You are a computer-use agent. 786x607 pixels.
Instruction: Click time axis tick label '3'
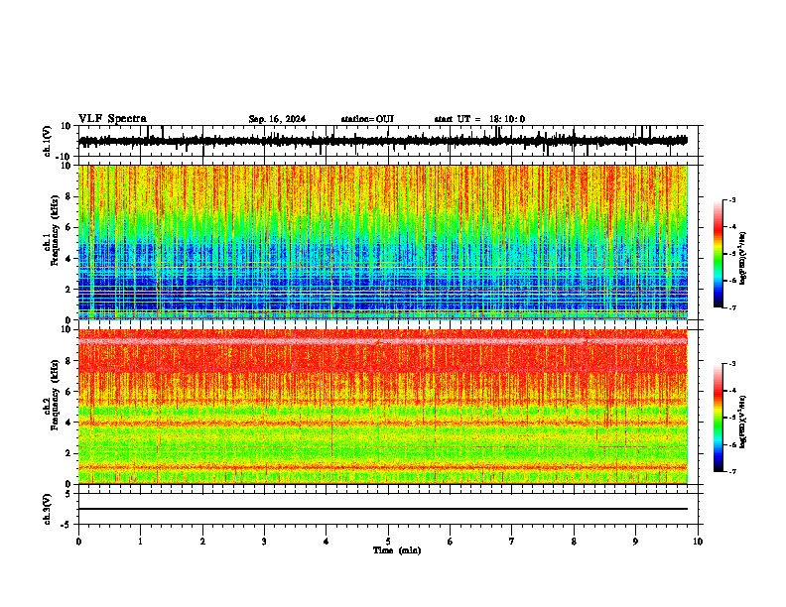pos(264,542)
